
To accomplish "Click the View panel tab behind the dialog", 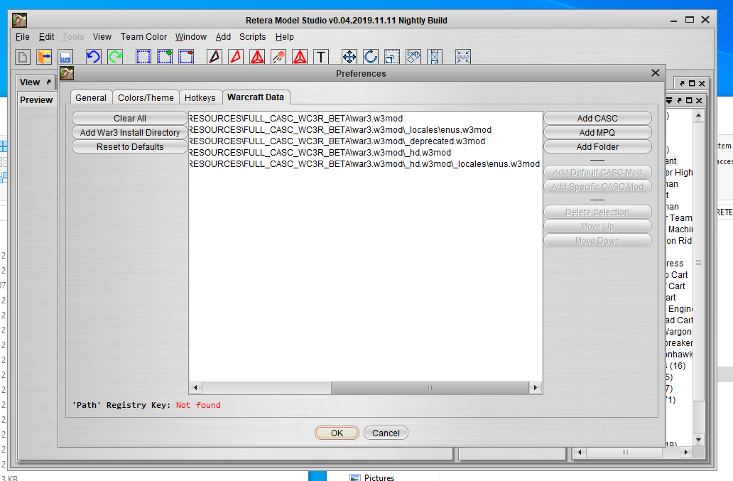I will [36, 82].
